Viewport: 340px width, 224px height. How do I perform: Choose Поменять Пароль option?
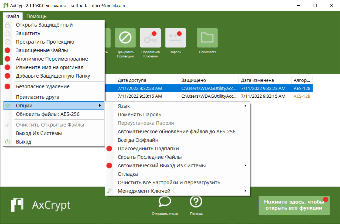178,115
